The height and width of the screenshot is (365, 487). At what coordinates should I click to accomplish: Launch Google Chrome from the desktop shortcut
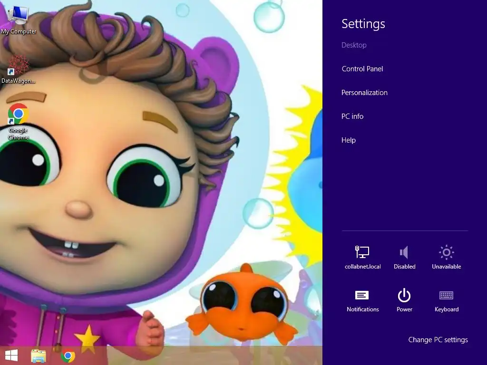coord(19,122)
